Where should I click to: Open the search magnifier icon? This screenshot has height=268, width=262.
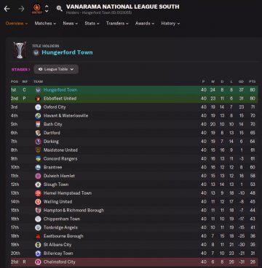(59, 9)
